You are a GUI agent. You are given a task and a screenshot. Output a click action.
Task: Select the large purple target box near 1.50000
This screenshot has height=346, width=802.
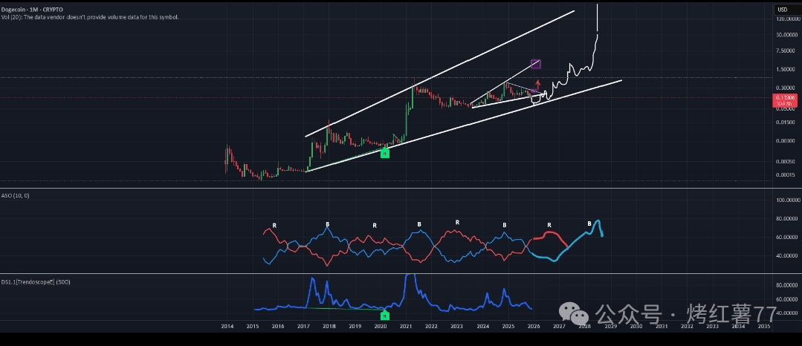point(535,64)
